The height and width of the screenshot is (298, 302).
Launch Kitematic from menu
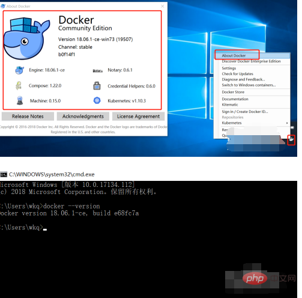230,105
